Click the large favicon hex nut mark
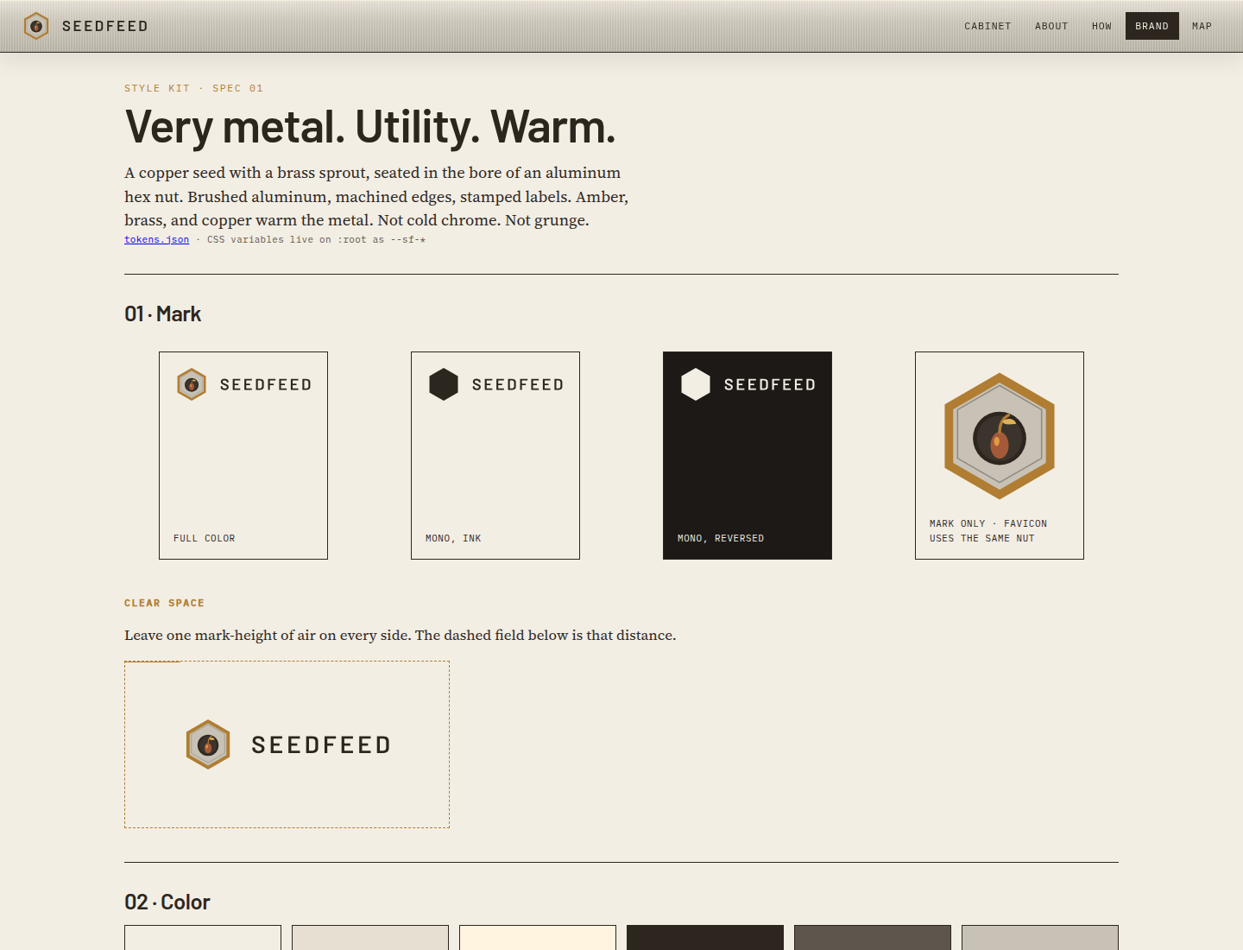This screenshot has height=950, width=1243. 1000,436
